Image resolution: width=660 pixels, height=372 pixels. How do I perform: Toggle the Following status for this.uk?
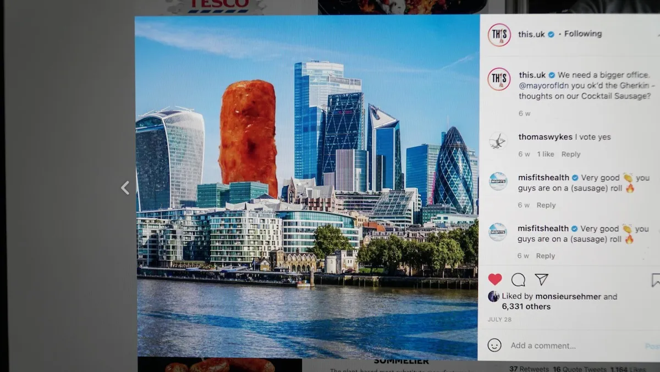tap(582, 34)
